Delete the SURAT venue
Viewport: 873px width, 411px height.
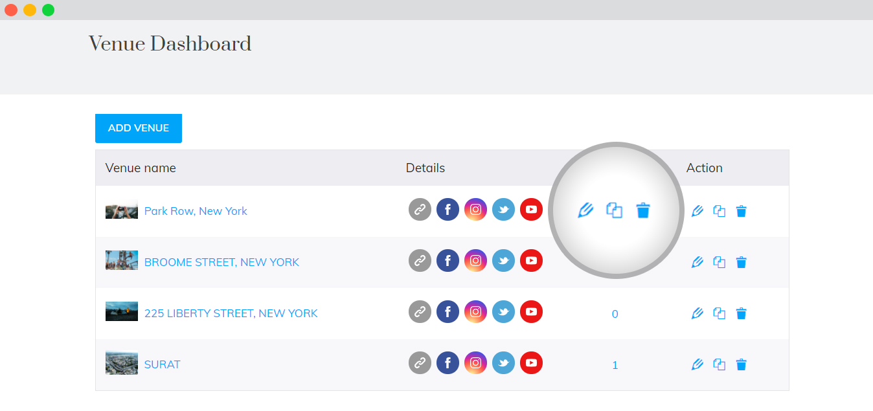[742, 364]
